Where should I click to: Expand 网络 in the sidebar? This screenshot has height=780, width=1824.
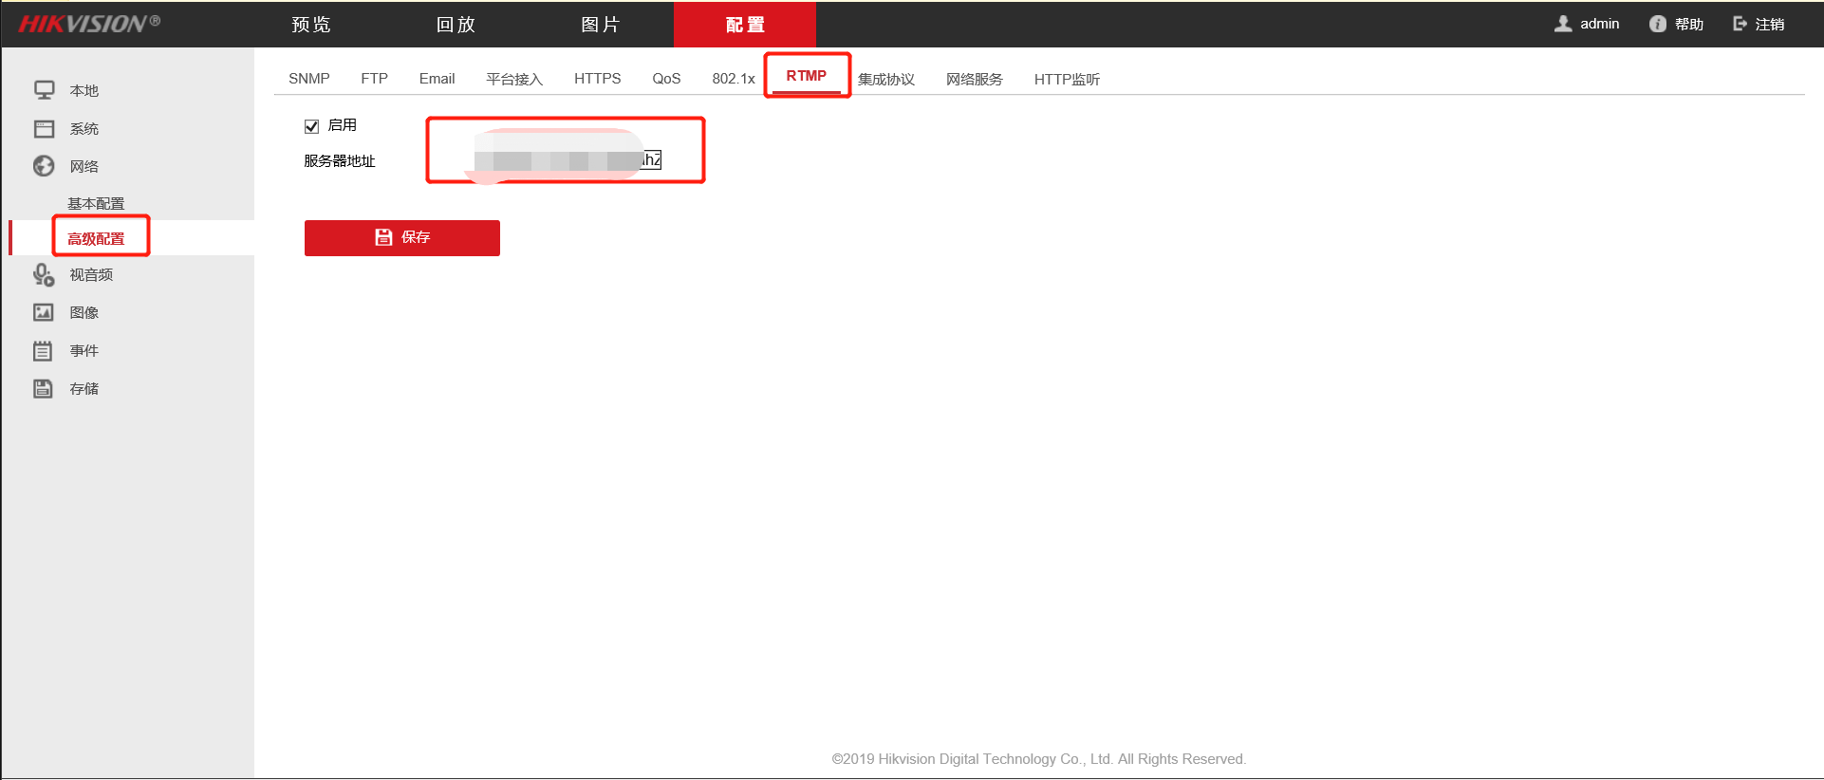click(x=84, y=166)
